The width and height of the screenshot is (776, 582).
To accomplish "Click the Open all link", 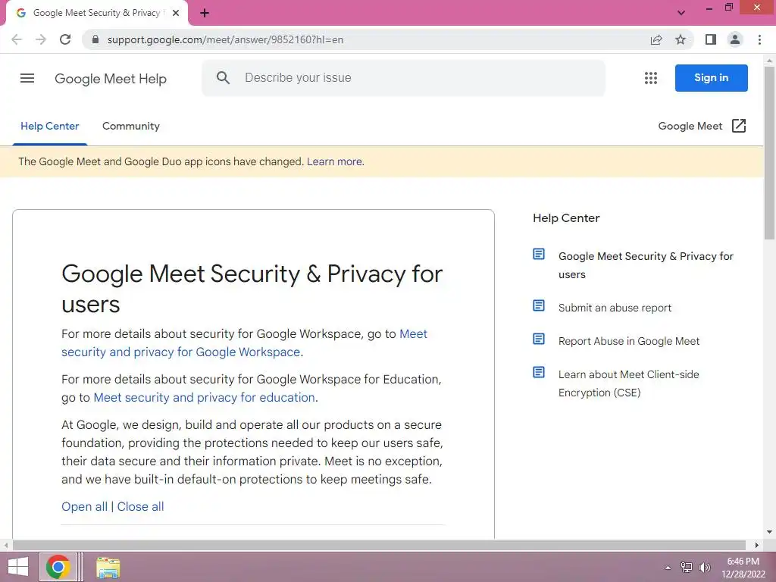I will [84, 506].
